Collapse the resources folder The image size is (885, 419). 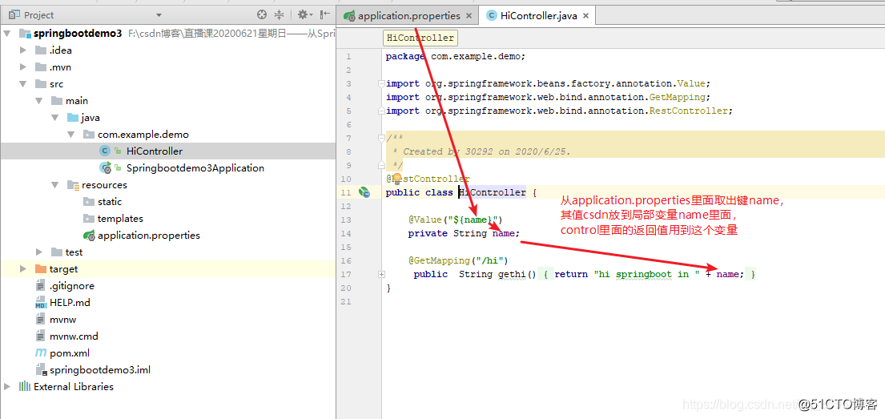tap(54, 184)
